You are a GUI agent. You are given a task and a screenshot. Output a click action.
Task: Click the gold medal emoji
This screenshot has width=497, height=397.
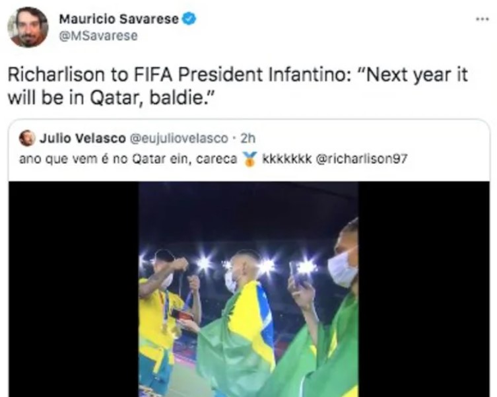(249, 159)
